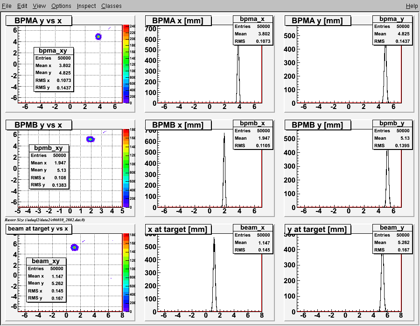Select the 'BPMB x [mm]' plot title

(x=178, y=125)
